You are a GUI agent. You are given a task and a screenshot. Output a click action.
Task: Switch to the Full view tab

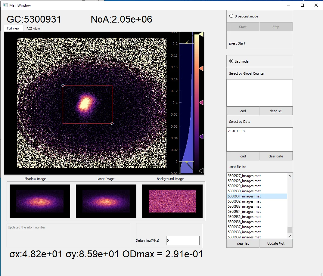tap(13, 28)
